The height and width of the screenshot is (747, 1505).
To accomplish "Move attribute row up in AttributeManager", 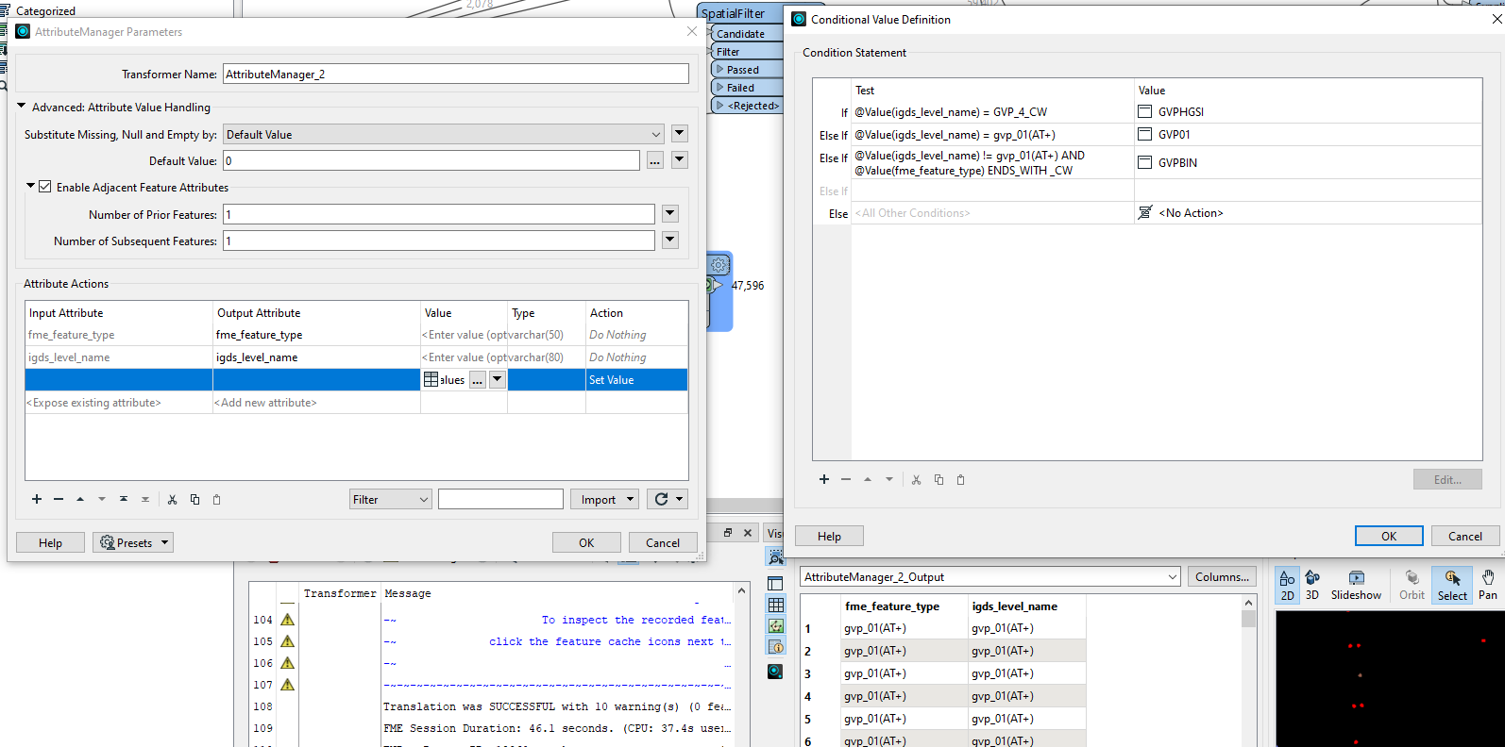I will point(80,500).
